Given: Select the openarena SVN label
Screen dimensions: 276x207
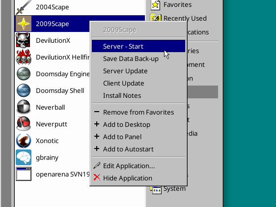Looking at the screenshot, I should click(x=63, y=175).
